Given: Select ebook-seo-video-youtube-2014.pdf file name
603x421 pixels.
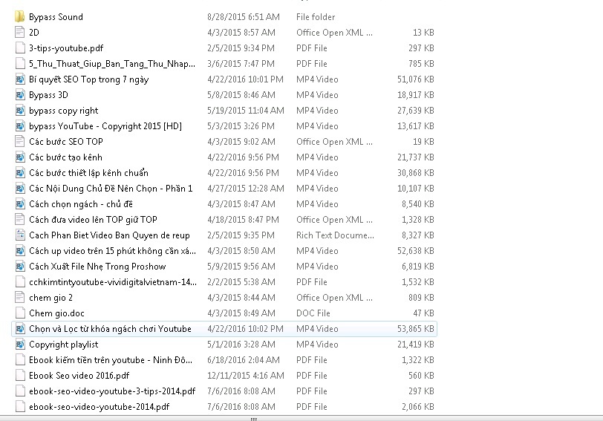Looking at the screenshot, I should point(100,407).
